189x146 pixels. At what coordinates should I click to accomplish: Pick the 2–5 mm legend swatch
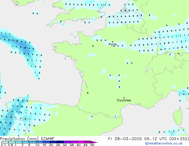(x=26, y=142)
